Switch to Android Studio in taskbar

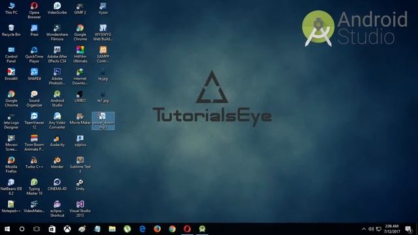tap(202, 229)
